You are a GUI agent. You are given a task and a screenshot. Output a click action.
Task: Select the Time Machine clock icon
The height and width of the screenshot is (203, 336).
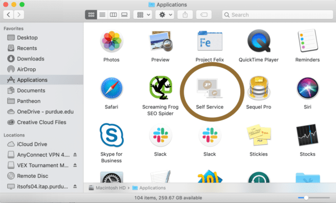point(259,177)
